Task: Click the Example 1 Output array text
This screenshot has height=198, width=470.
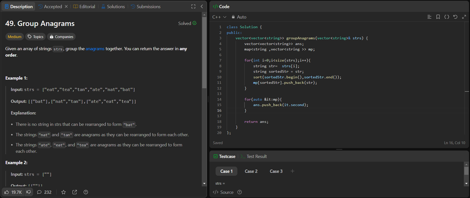Action: pyautogui.click(x=82, y=102)
